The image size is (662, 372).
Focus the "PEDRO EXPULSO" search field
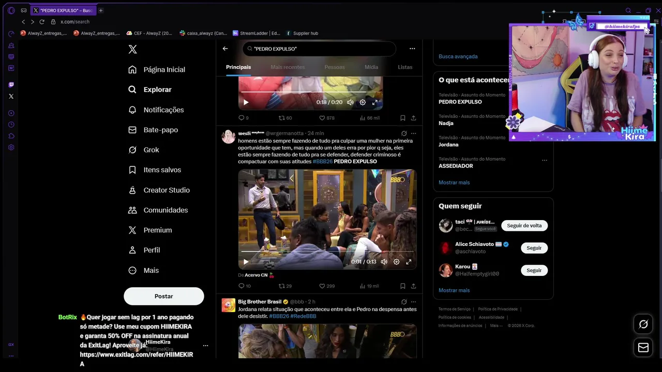(319, 49)
